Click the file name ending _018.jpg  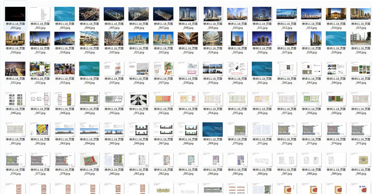(x=64, y=50)
